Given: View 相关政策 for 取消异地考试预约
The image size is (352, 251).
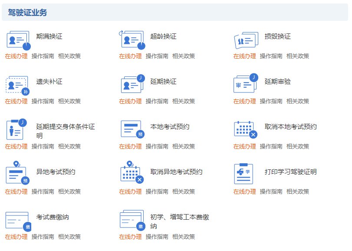Looking at the screenshot, I should [184, 192].
